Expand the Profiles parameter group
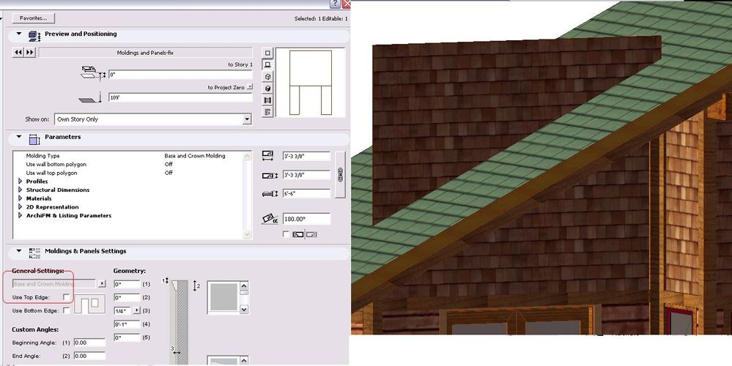732x366 pixels. click(20, 181)
